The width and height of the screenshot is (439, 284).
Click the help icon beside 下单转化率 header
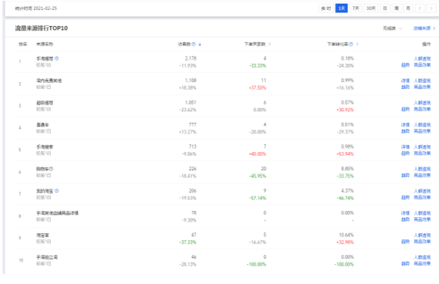click(351, 44)
